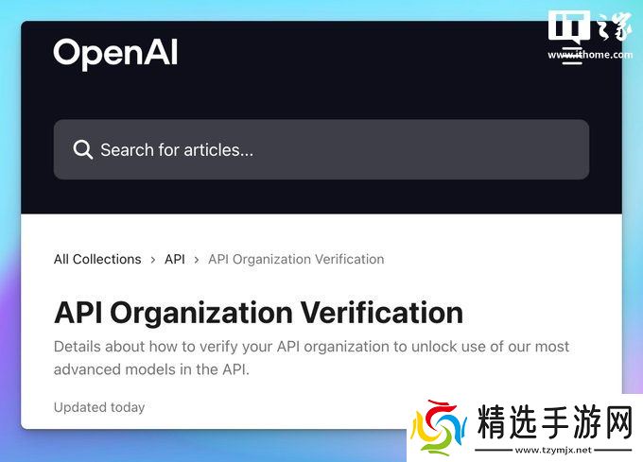The width and height of the screenshot is (643, 462).
Task: Click the OpenAI logo
Action: pos(115,54)
